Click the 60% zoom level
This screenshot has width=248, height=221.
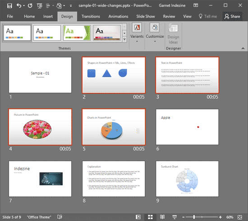click(x=230, y=217)
